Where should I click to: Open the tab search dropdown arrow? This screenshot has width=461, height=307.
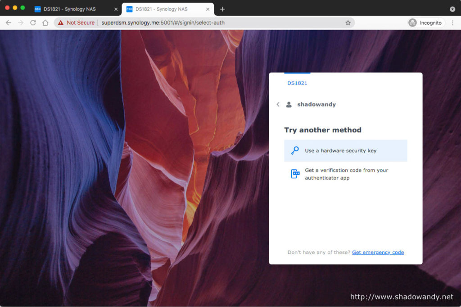pyautogui.click(x=452, y=9)
